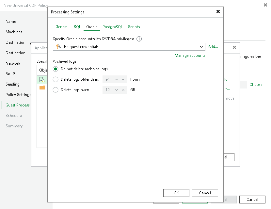Confirm Processing Settings with OK
The image size is (271, 209).
(176, 193)
